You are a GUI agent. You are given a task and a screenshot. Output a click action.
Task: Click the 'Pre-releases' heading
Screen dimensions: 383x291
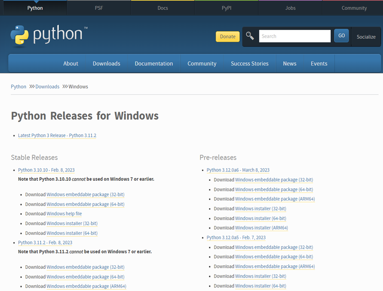click(218, 158)
